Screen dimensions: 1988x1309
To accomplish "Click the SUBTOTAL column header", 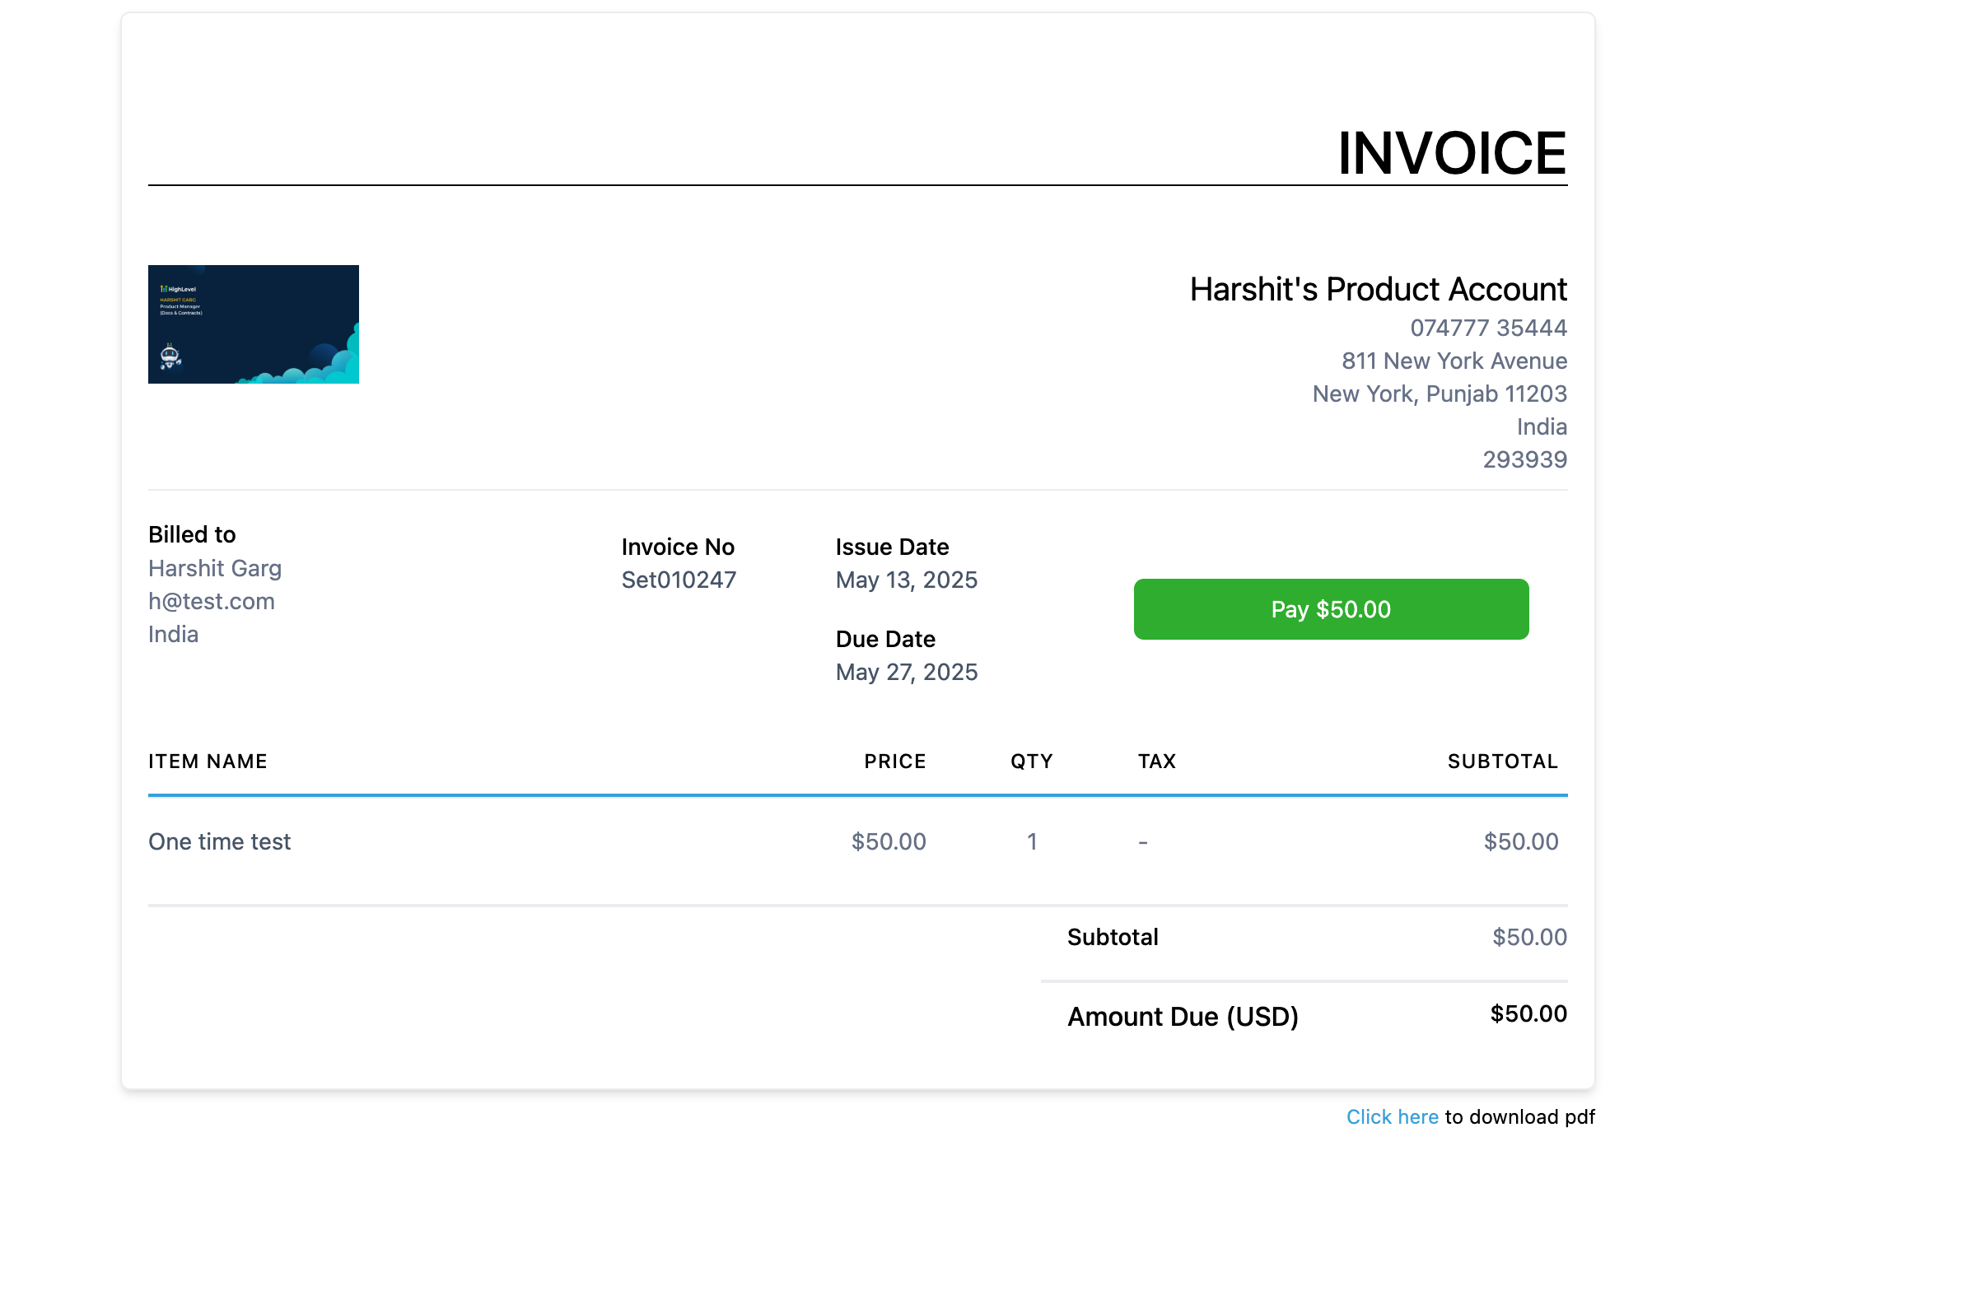I will (1502, 762).
